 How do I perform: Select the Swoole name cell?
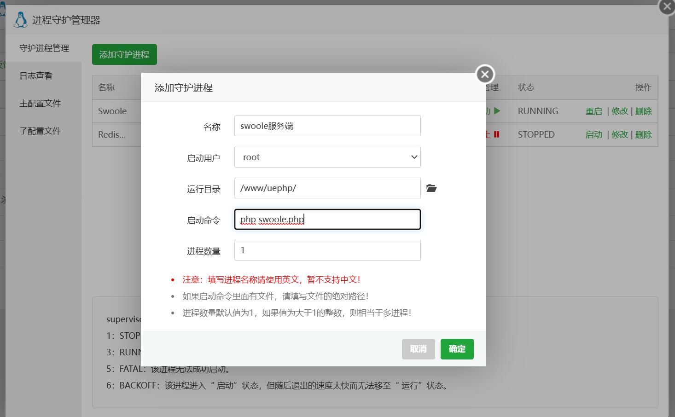pyautogui.click(x=112, y=111)
